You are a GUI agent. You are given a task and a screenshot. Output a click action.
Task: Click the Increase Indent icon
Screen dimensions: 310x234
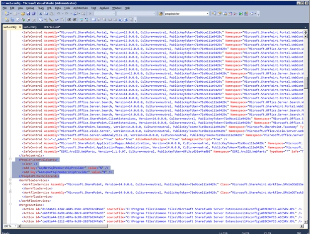(x=75, y=19)
